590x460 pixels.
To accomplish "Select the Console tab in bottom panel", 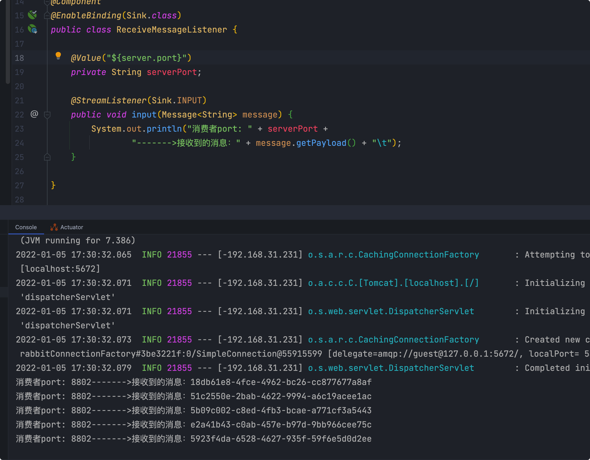I will click(26, 227).
